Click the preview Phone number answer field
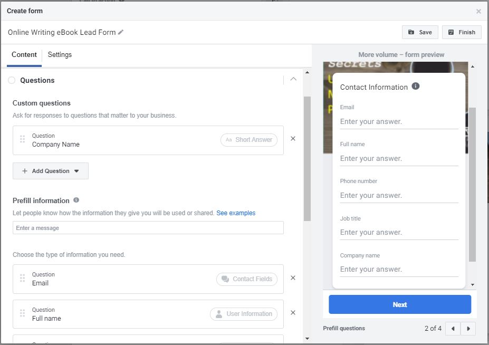Viewport: 489px width, 345px height. 399,195
